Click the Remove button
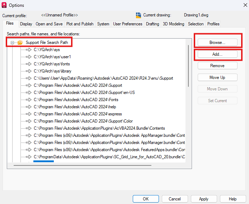 [217, 66]
